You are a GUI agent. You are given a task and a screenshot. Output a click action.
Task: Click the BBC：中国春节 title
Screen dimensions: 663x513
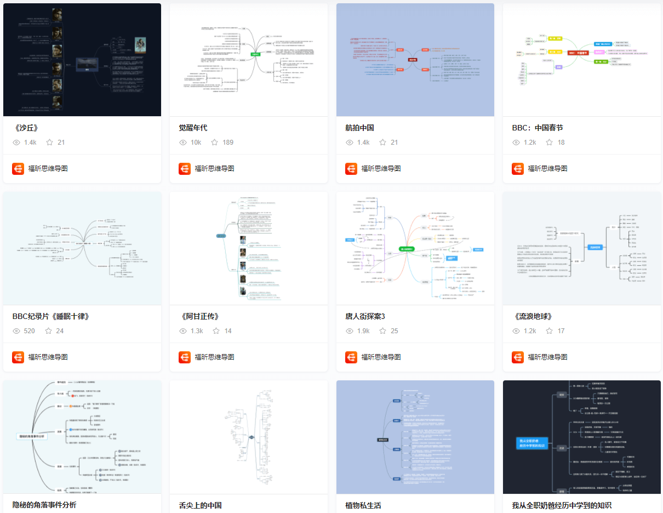click(x=537, y=128)
